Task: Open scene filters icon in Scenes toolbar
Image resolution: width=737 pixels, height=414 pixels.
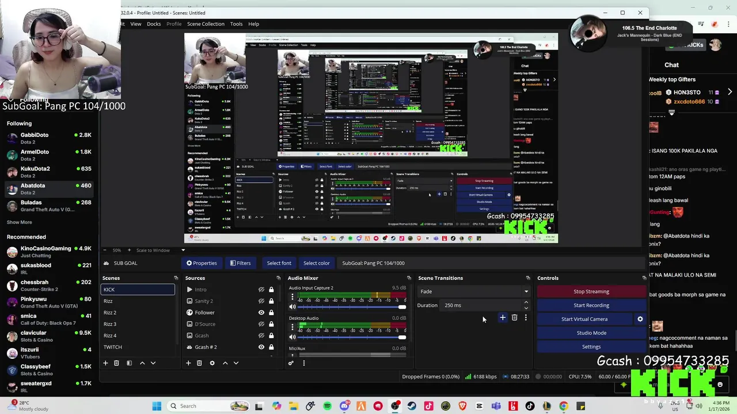Action: pyautogui.click(x=129, y=363)
